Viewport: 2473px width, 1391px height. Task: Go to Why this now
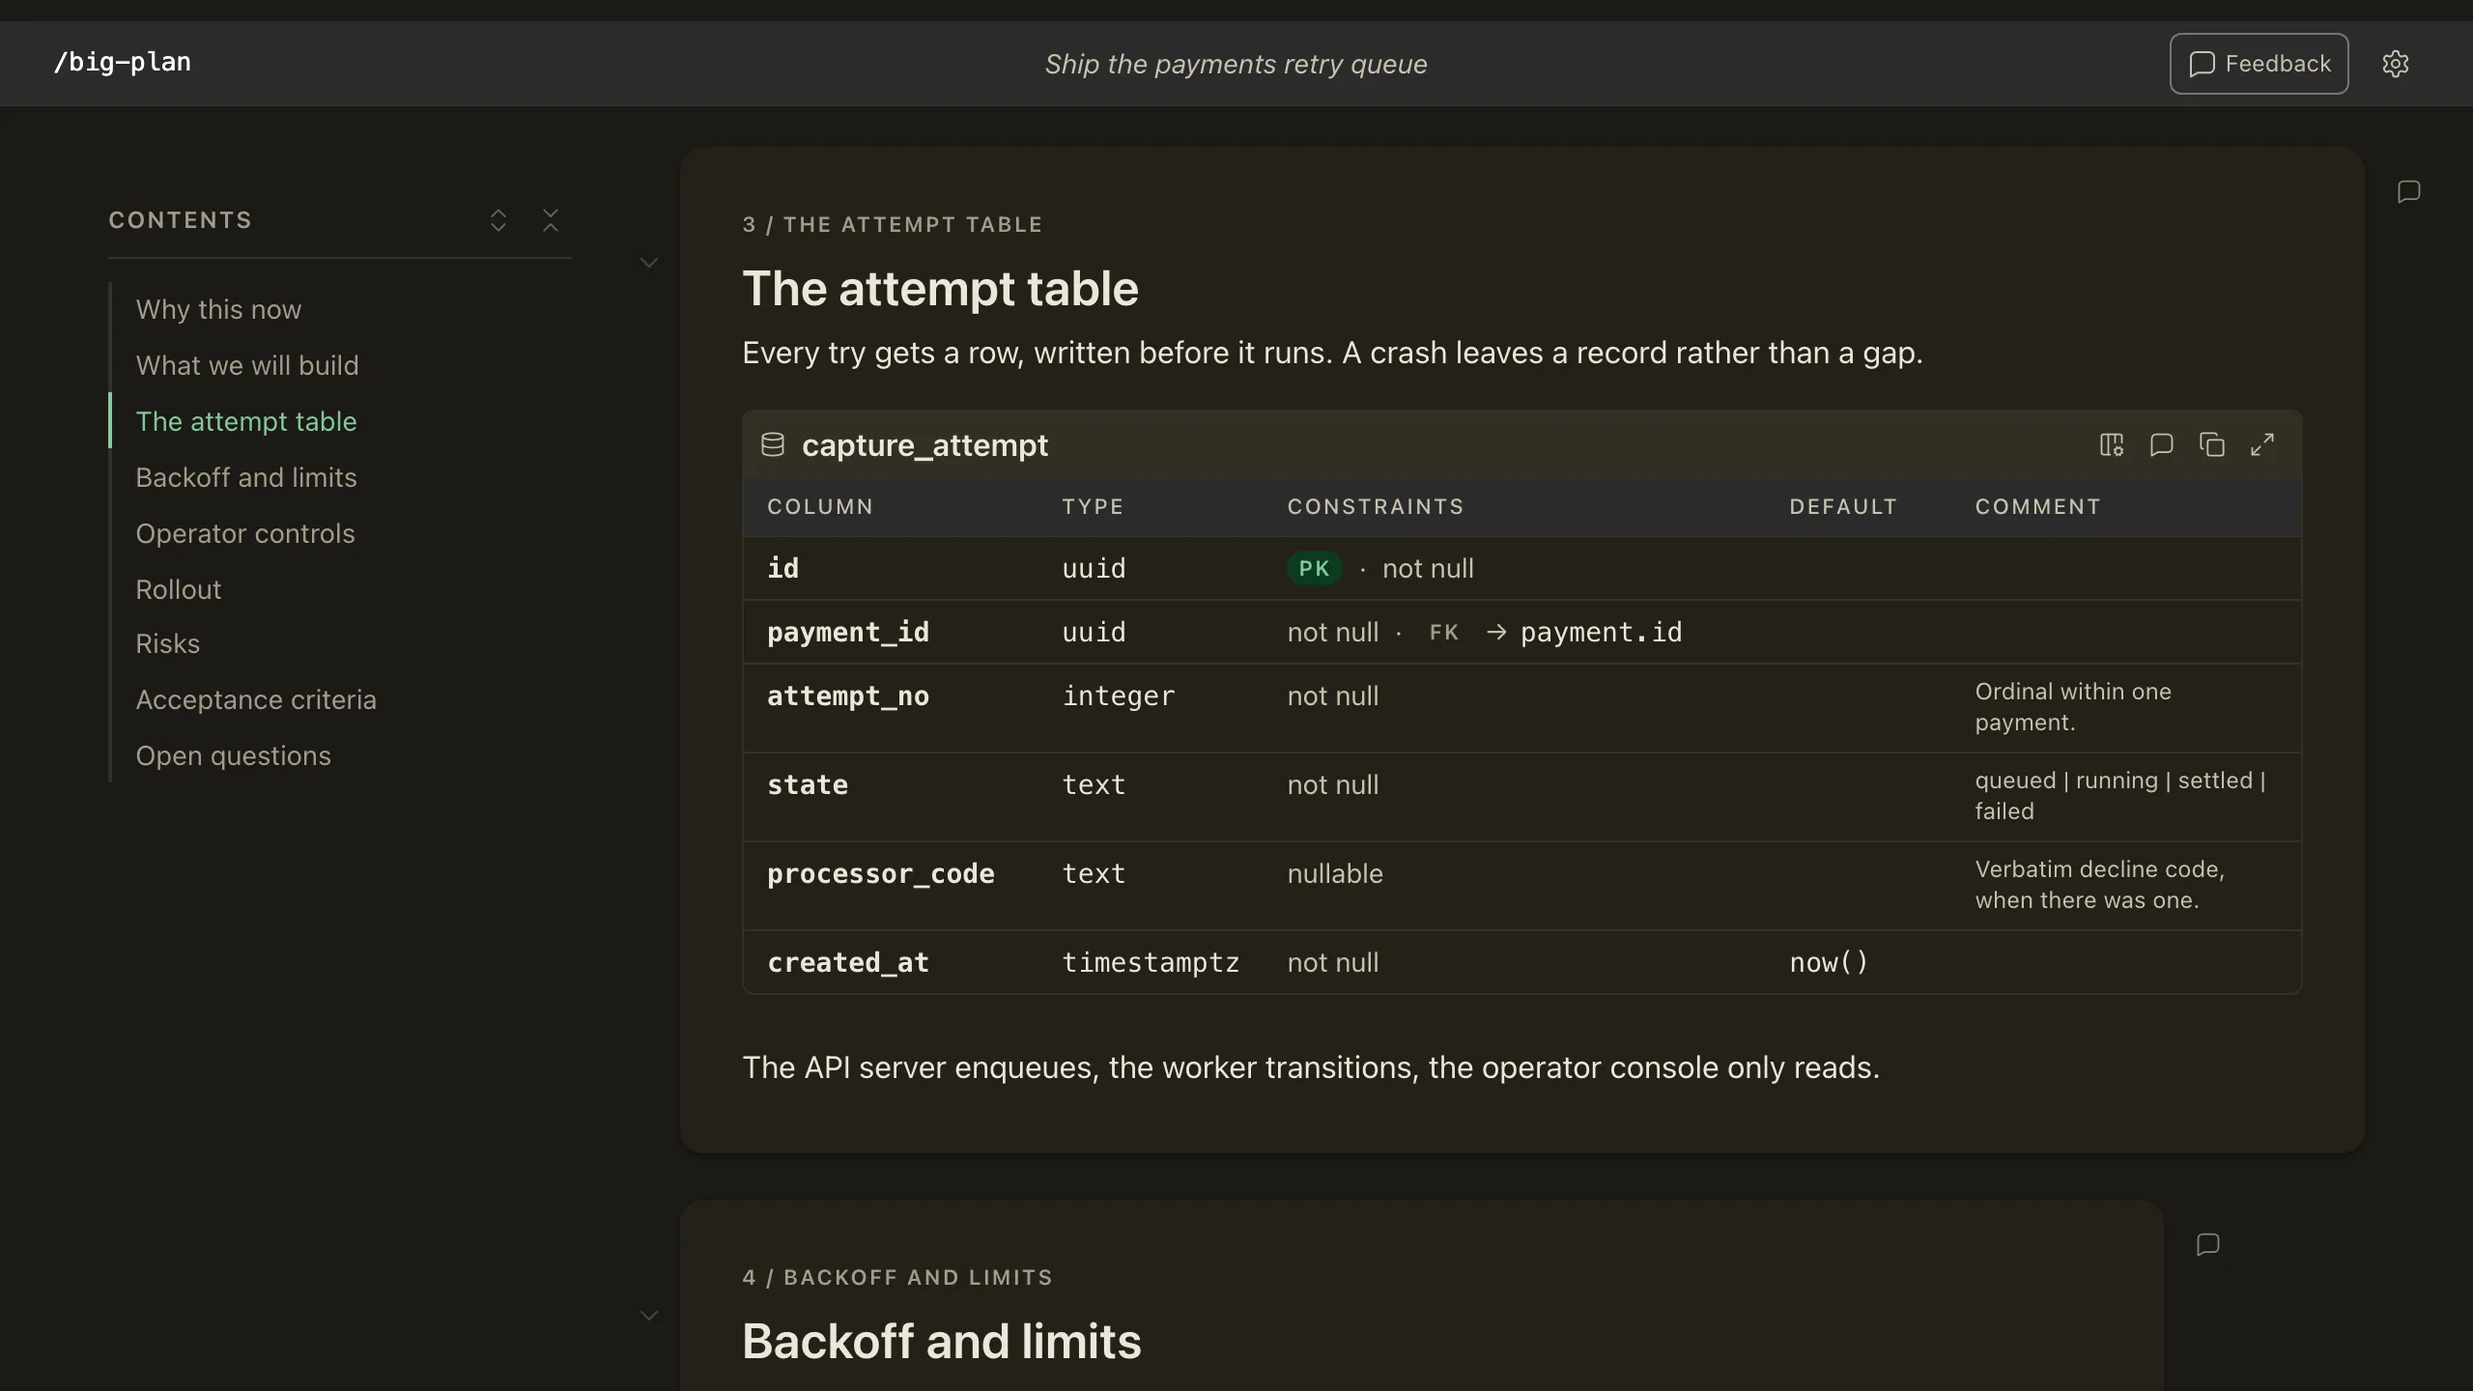pos(218,309)
